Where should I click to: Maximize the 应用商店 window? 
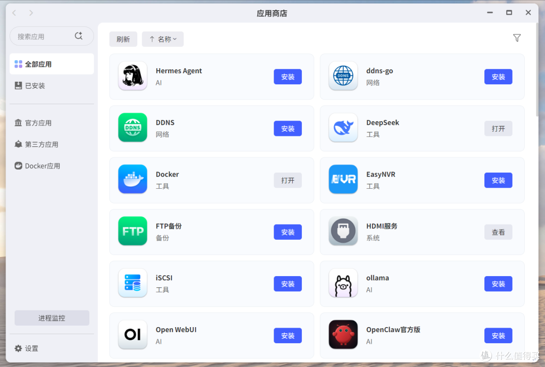(x=509, y=13)
